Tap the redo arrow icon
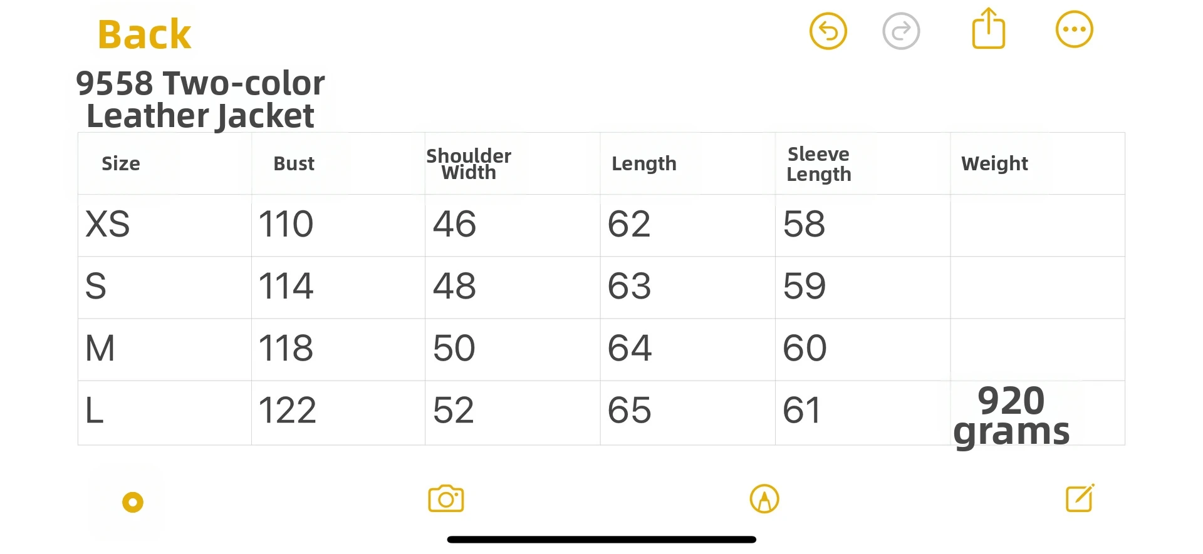Viewport: 1203px width, 554px height. point(900,31)
